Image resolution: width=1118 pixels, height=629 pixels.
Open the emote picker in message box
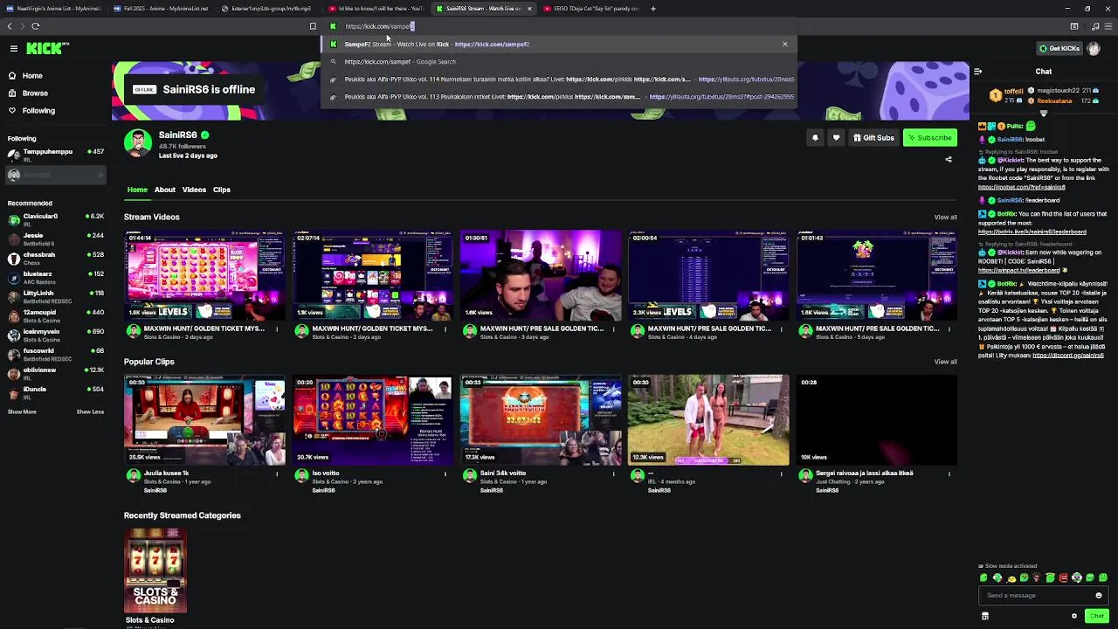click(x=1099, y=596)
